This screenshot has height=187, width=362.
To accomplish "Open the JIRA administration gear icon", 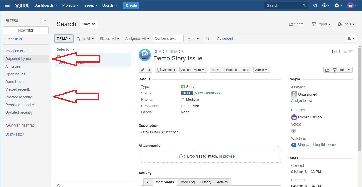I will click(336, 5).
